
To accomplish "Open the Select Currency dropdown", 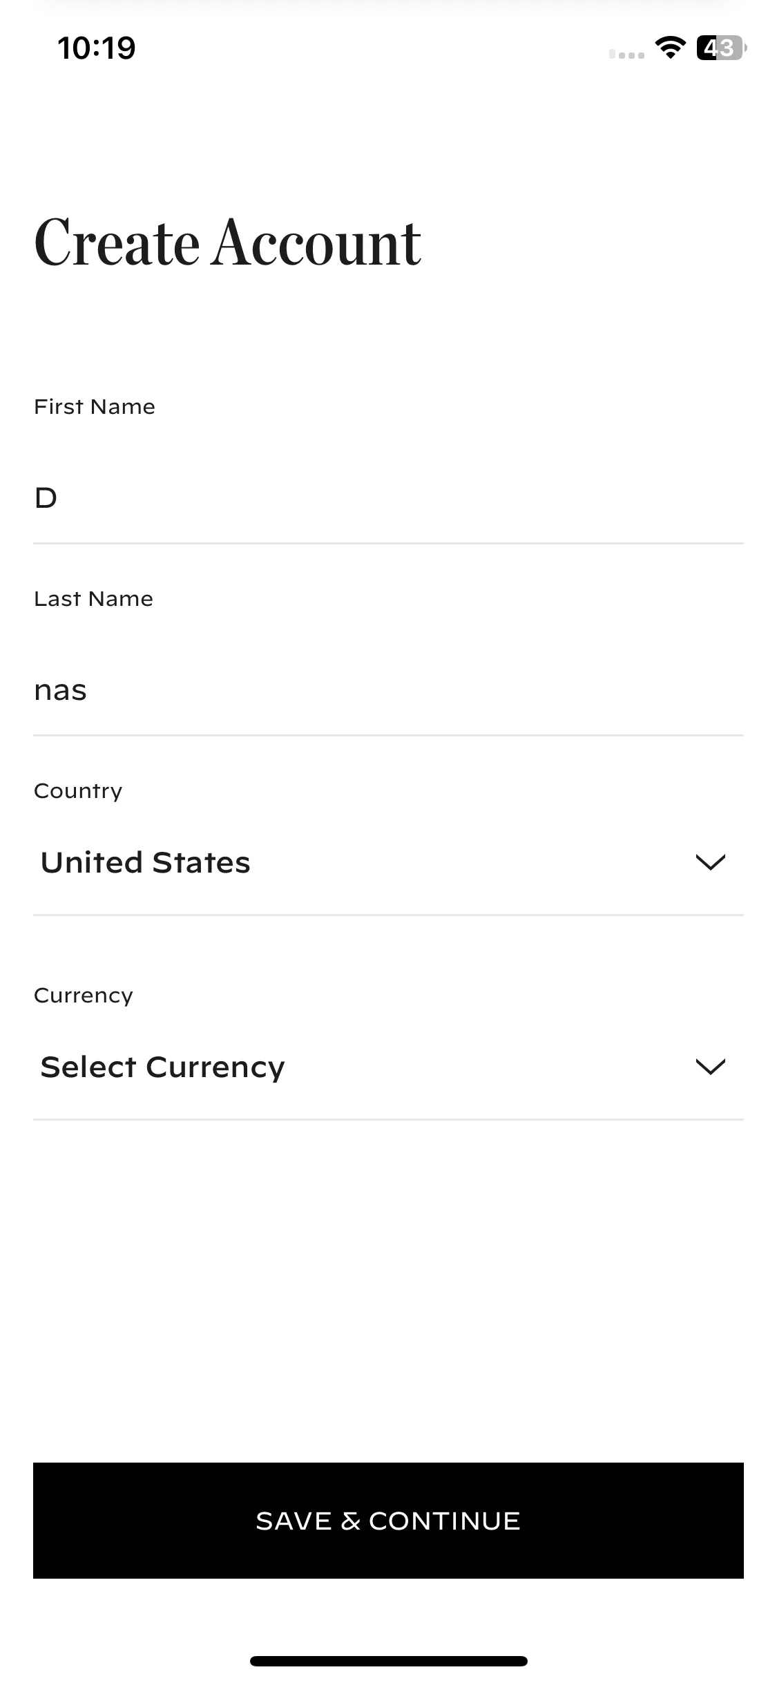I will [388, 1067].
